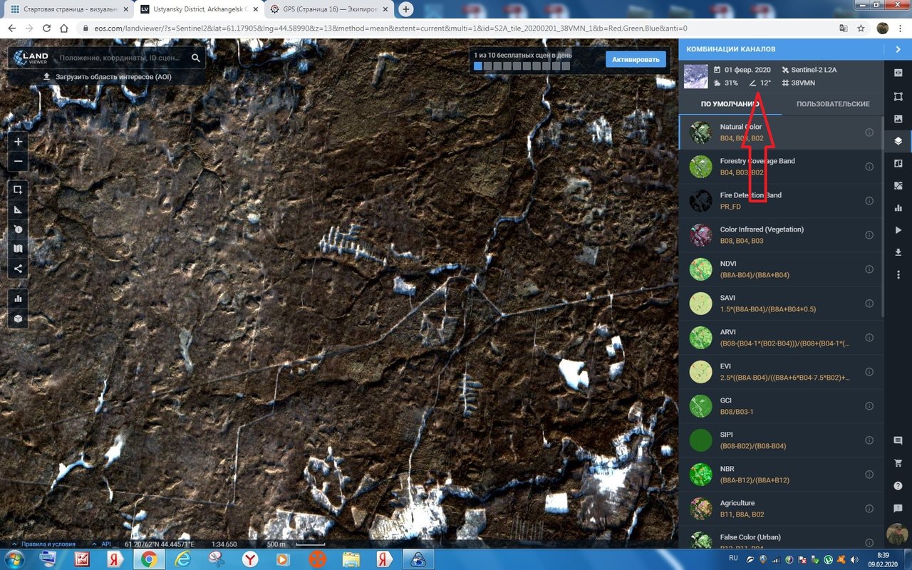Open the comments chat icon in sidebar

[898, 441]
